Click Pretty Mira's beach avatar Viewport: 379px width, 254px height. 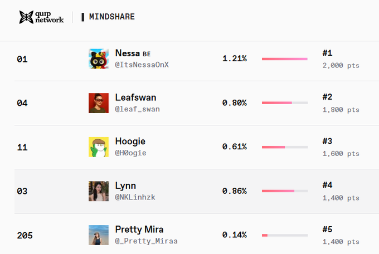pos(99,235)
